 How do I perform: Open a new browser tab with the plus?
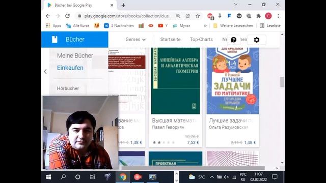[x=123, y=6]
